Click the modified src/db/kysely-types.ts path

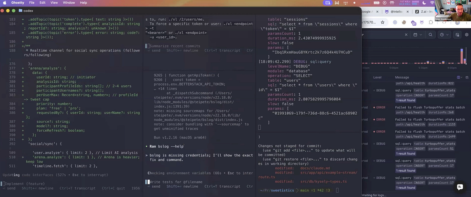(323, 182)
